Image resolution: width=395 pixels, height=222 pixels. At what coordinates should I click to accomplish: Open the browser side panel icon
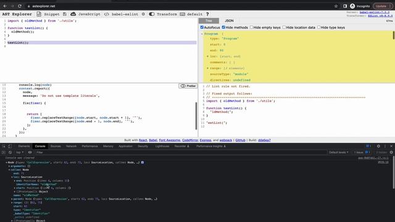tap(345, 6)
